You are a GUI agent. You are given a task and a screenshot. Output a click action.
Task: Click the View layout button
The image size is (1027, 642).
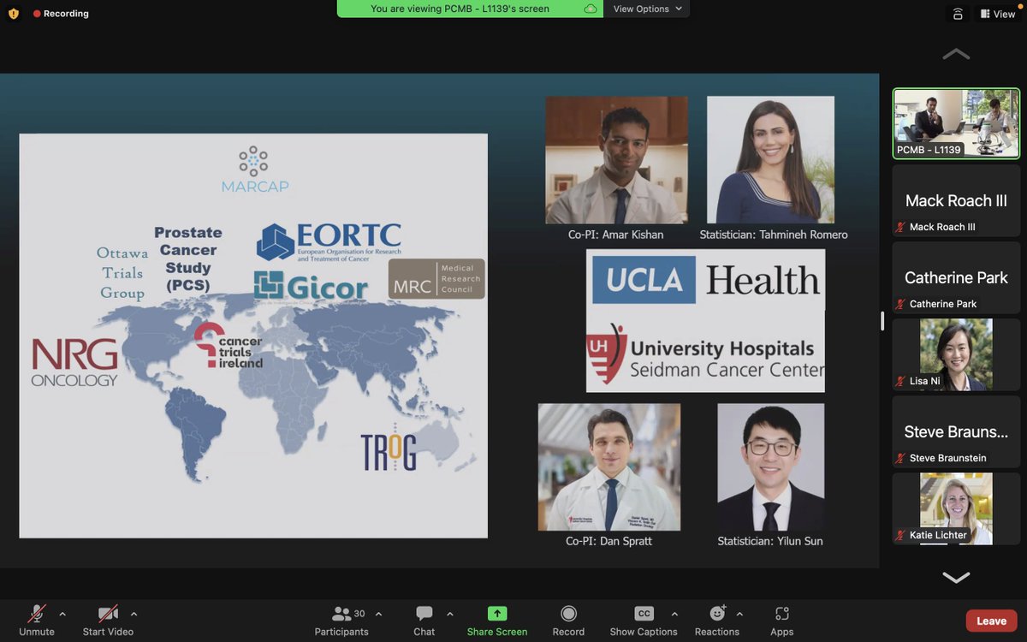pyautogui.click(x=997, y=14)
